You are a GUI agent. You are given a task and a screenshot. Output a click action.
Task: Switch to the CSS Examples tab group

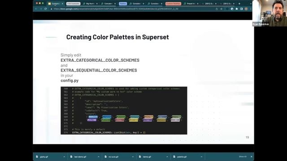tap(73, 4)
